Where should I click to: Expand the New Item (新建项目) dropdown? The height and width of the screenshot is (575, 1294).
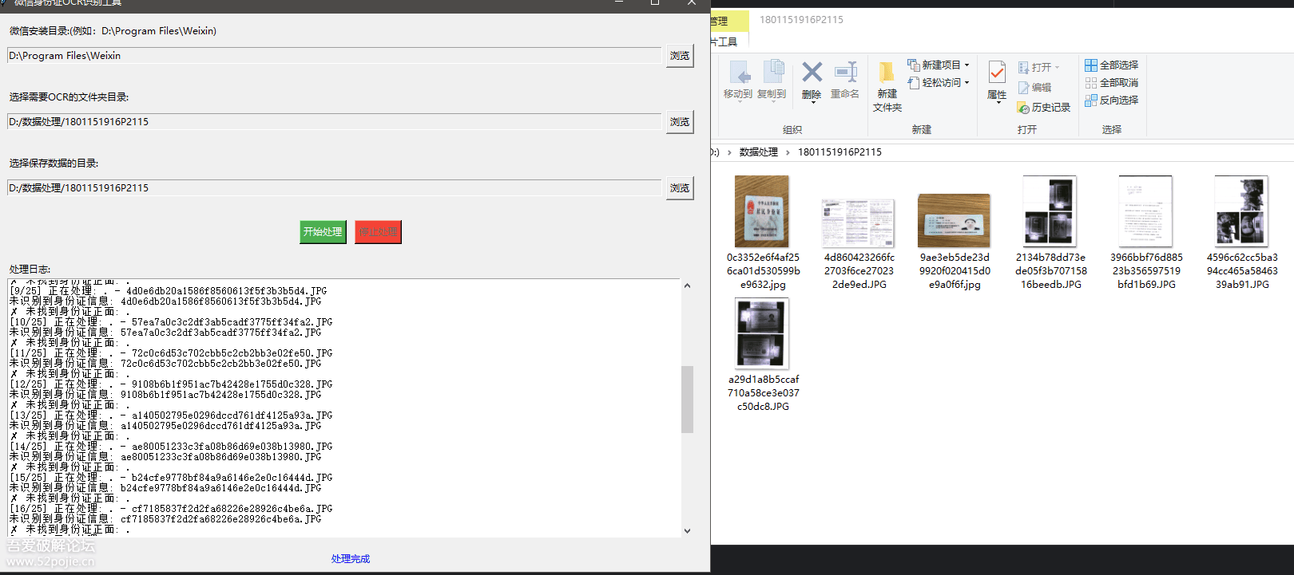(x=967, y=65)
